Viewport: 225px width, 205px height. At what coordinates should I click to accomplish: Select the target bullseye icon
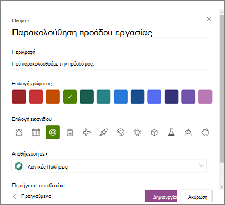pos(53,132)
